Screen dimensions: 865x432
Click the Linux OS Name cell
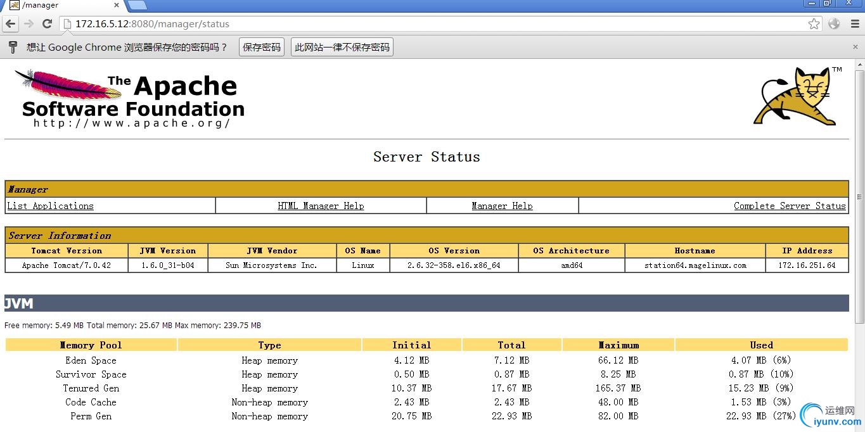point(363,265)
